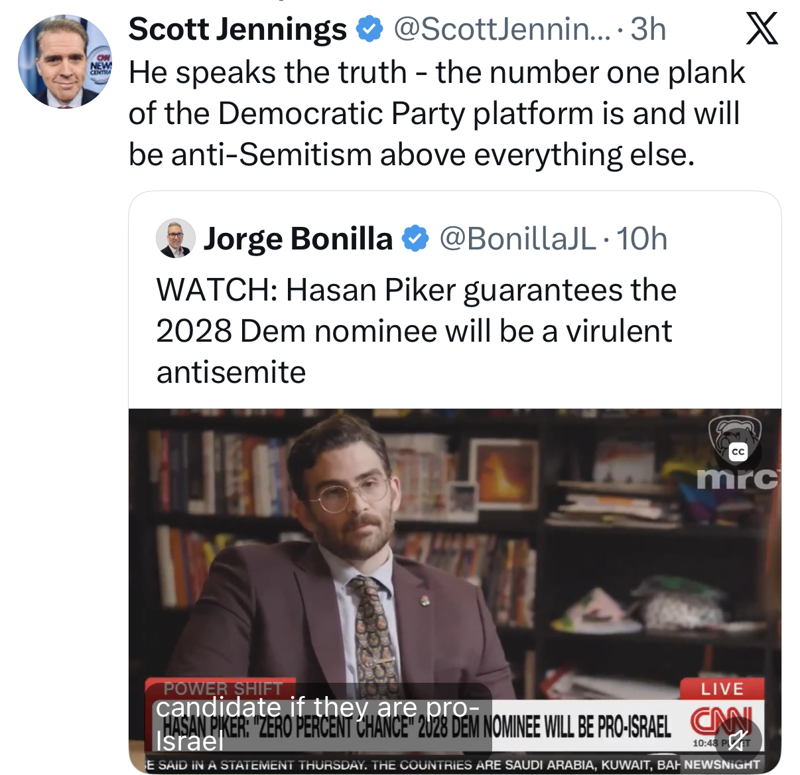Open the 3h timestamp on Scott's tweet

point(648,29)
